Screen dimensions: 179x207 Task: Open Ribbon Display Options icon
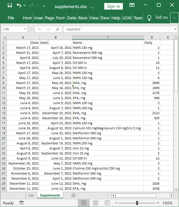(x=132, y=5)
